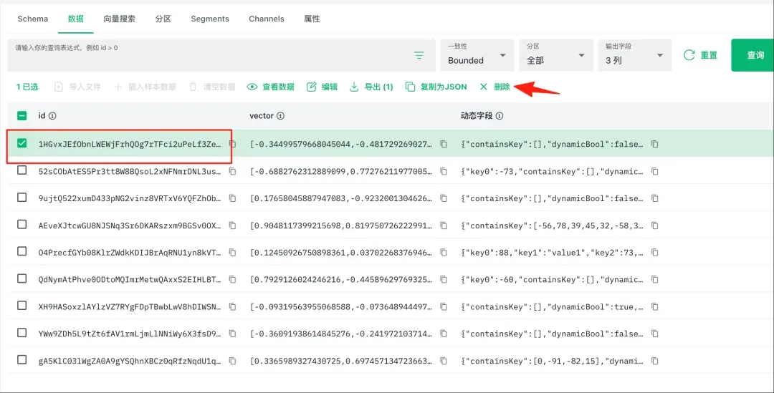
Task: Click the 导出 (1) download icon
Action: [353, 87]
